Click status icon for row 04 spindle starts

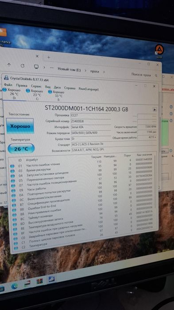point(12,176)
